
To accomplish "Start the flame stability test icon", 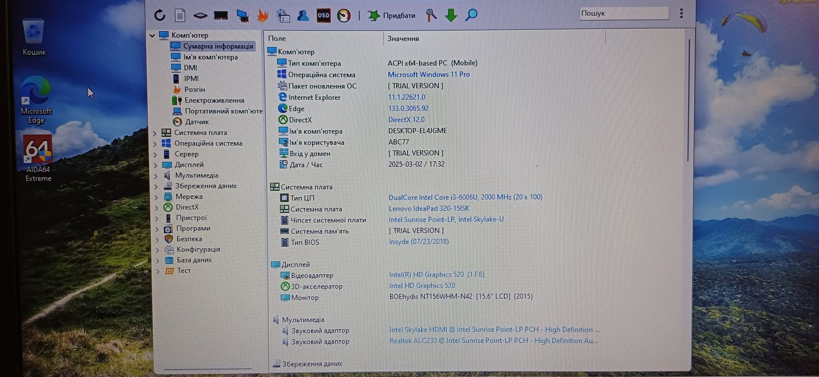I will [x=262, y=16].
